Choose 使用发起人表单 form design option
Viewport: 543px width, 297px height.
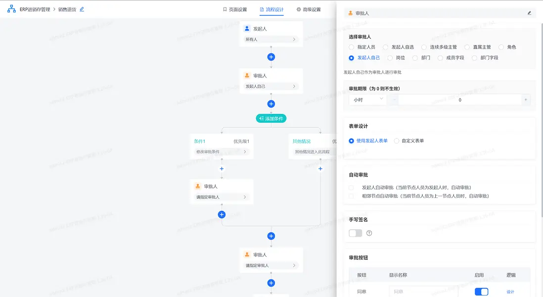[368, 141]
